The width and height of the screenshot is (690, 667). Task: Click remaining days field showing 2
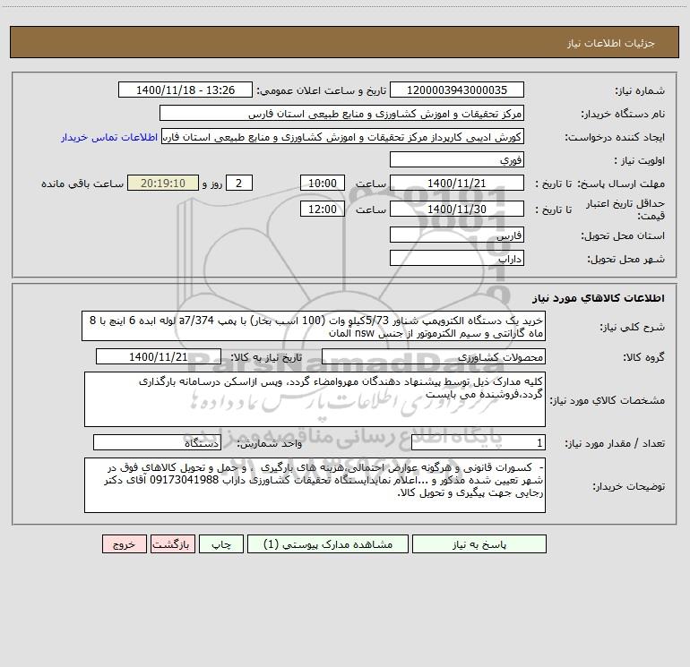coord(239,183)
